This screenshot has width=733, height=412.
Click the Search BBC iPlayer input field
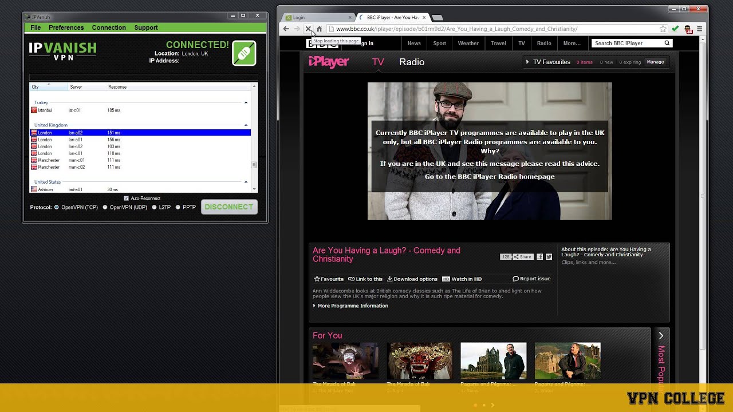[626, 43]
